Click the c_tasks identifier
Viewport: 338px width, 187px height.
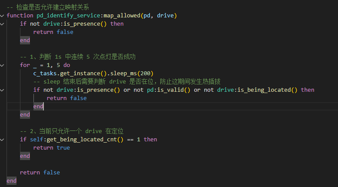(x=45, y=73)
